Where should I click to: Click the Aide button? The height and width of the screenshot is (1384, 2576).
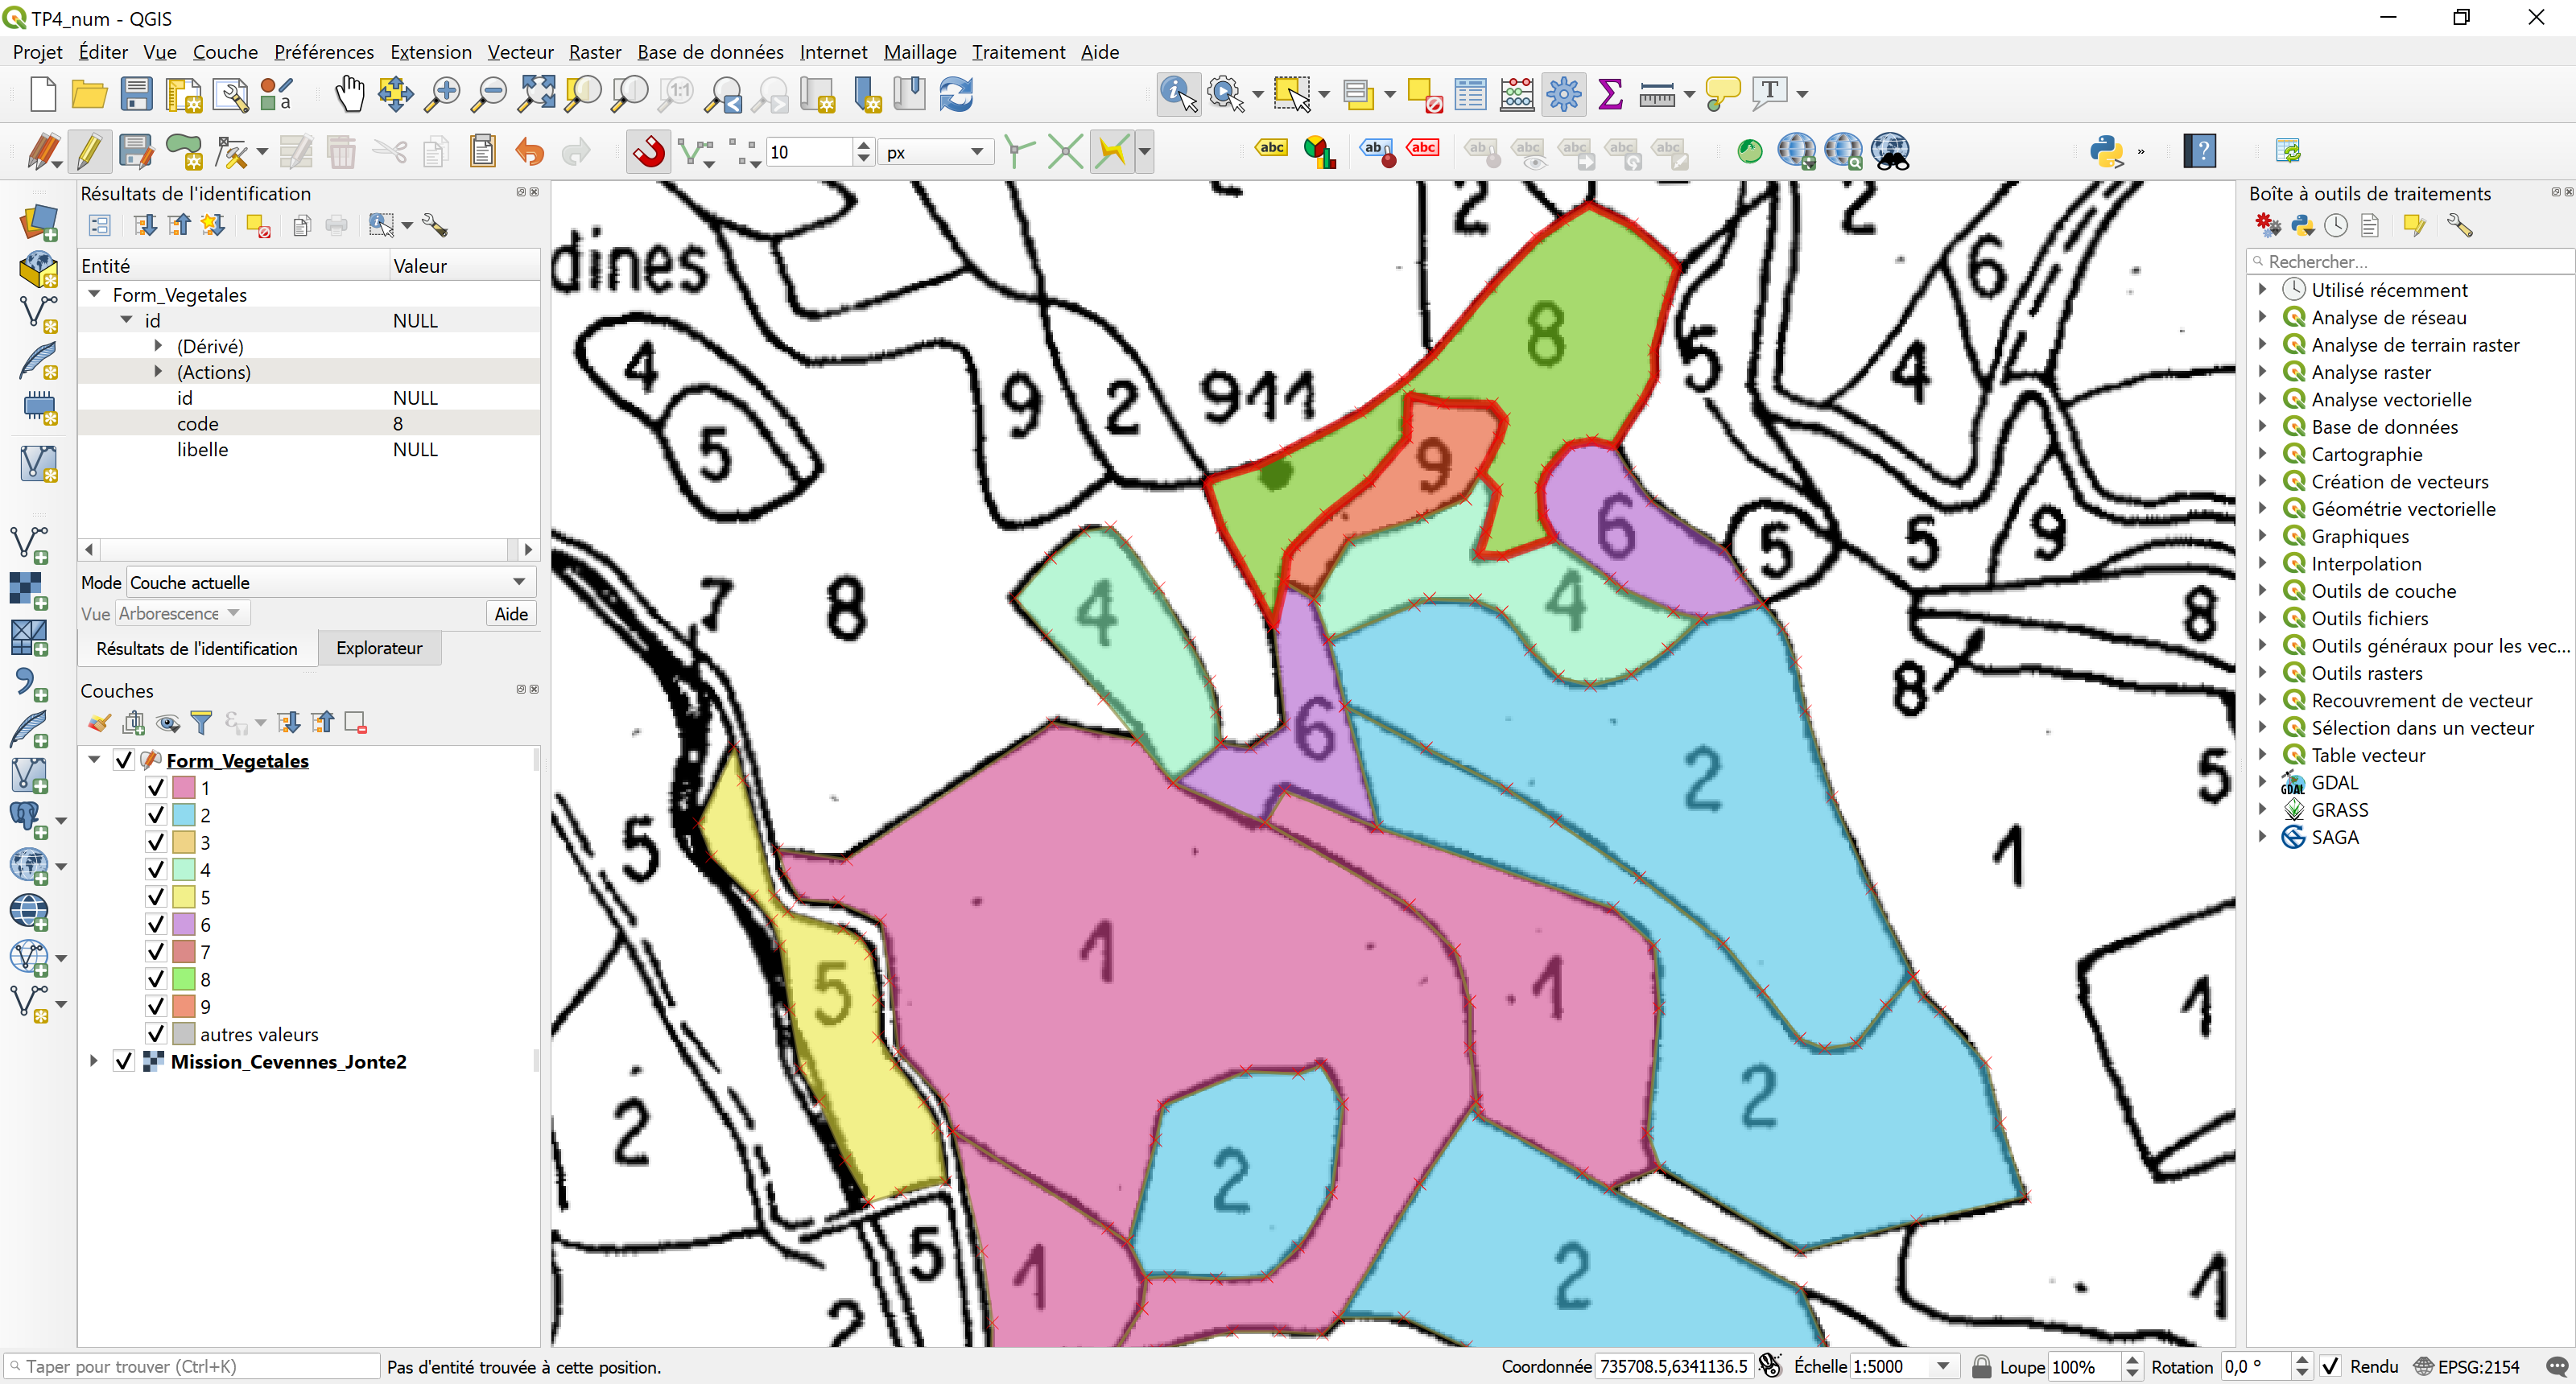511,615
